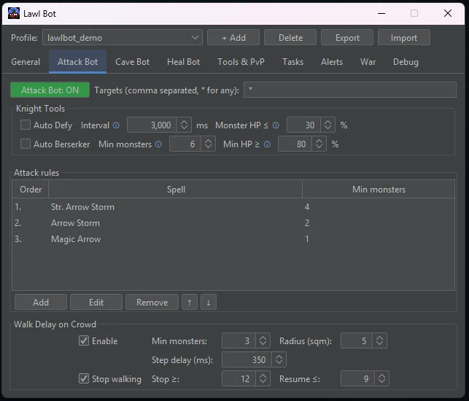Select the Attack Bot tab
Viewport: 469px width, 401px height.
click(x=78, y=62)
